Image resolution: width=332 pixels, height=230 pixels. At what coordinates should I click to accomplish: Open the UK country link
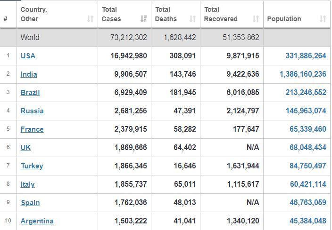point(25,147)
